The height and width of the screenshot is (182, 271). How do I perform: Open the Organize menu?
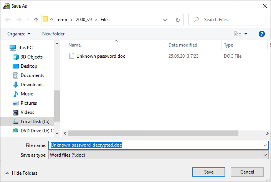(x=19, y=34)
